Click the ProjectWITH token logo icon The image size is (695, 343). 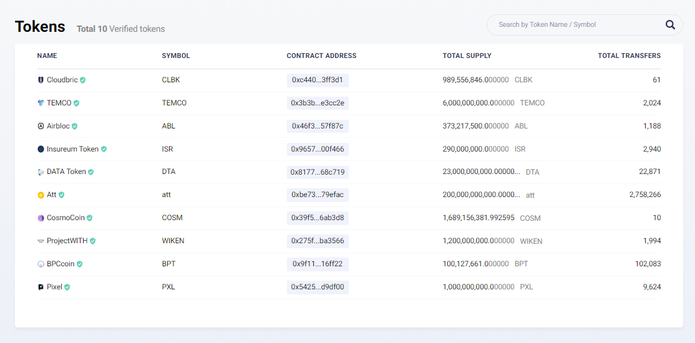[41, 241]
